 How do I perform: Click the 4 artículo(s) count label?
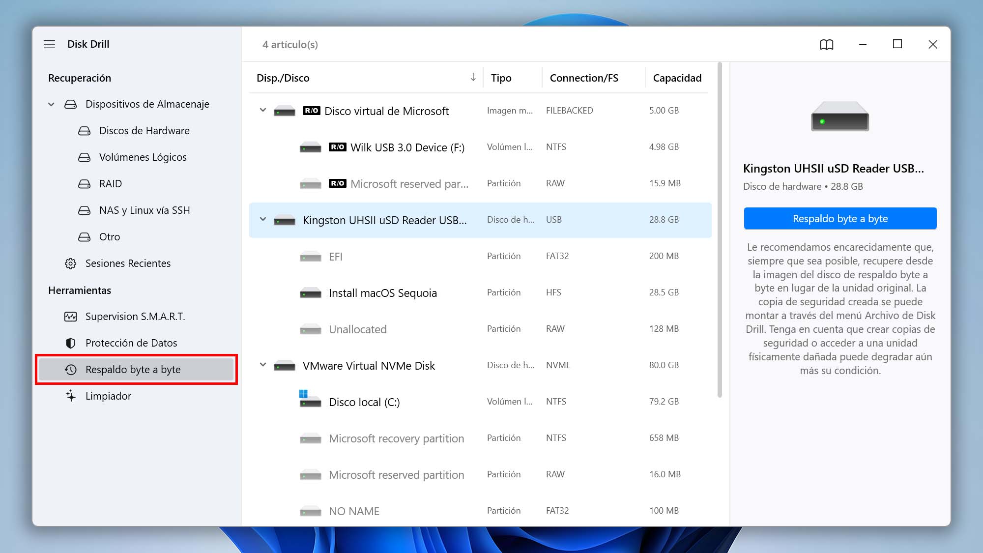click(290, 45)
